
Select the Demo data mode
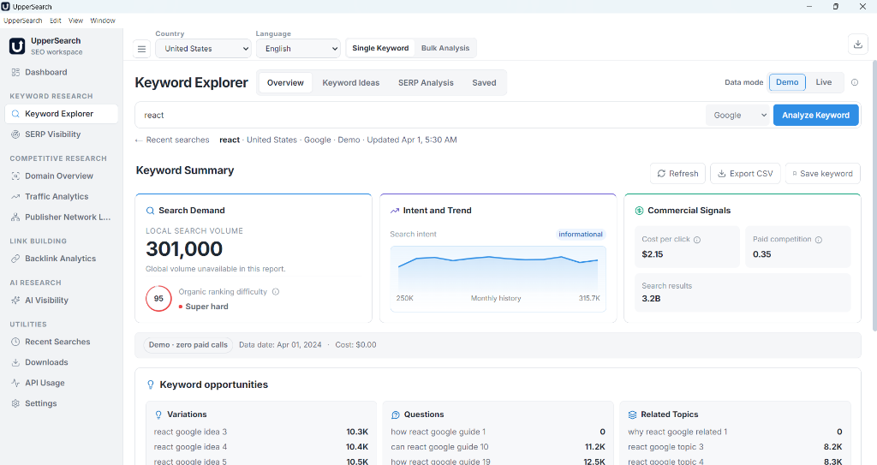[787, 82]
